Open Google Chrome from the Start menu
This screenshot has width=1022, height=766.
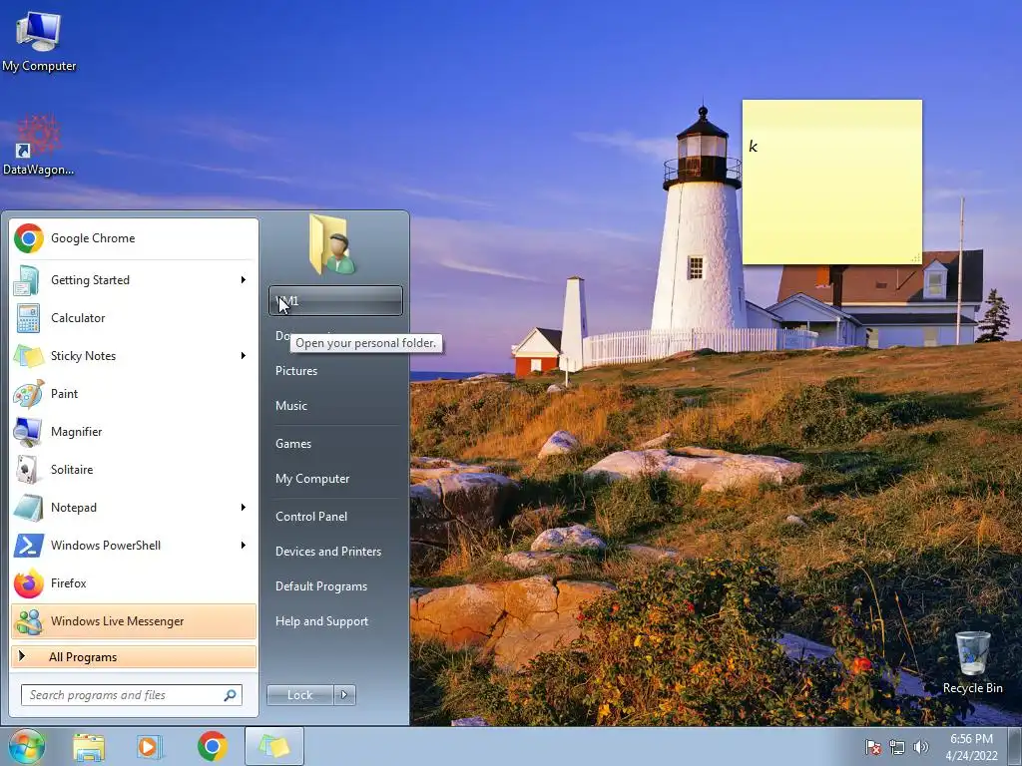click(134, 238)
